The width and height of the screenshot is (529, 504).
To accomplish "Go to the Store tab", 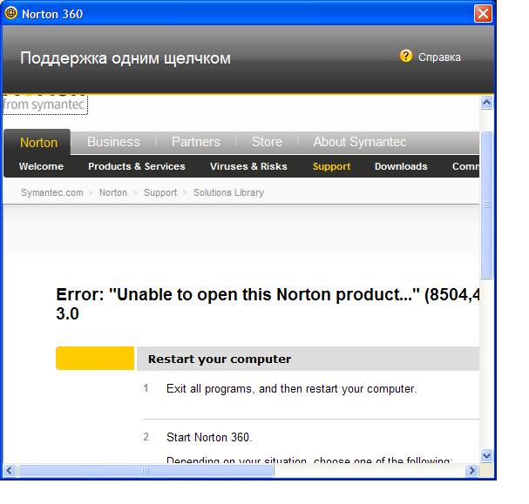I will 267,142.
